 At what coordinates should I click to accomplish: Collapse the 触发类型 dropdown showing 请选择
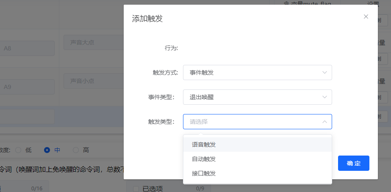point(257,122)
